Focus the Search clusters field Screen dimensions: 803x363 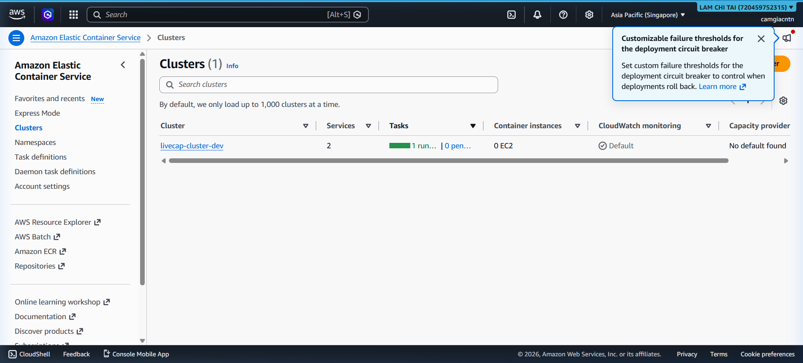coord(329,85)
